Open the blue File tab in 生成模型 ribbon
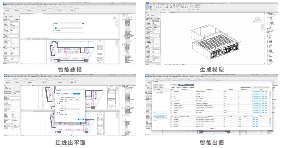 (x=147, y=3)
